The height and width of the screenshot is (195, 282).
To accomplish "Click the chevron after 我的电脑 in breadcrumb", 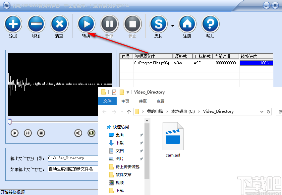I will [167, 112].
